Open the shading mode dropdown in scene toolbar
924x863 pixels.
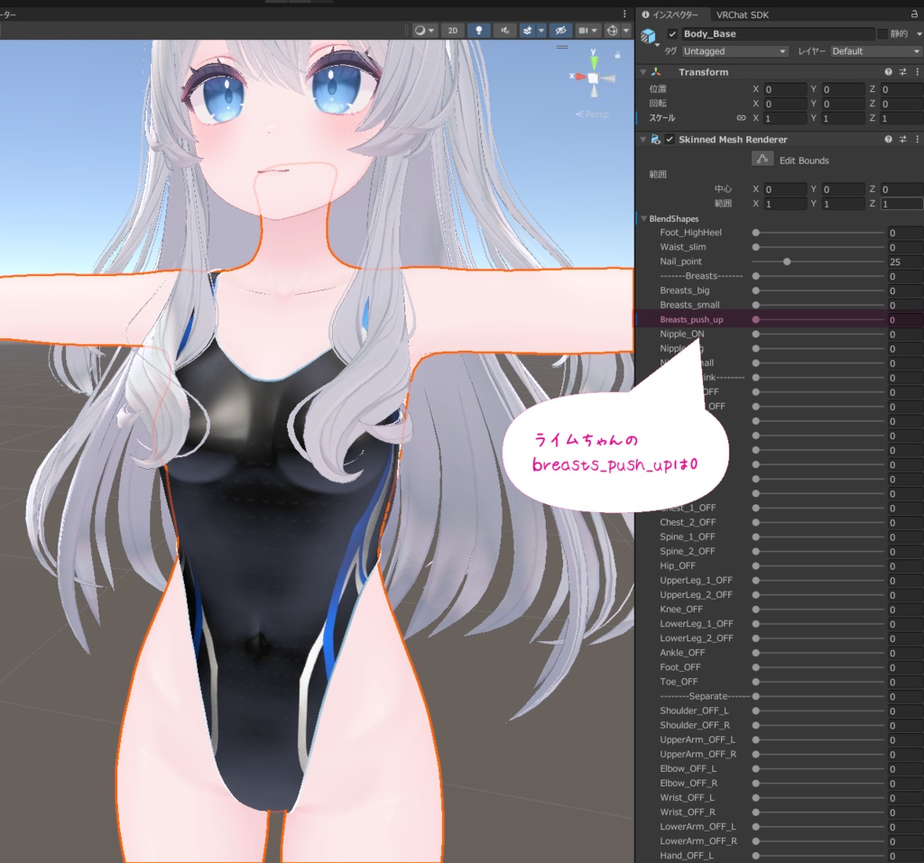(424, 30)
